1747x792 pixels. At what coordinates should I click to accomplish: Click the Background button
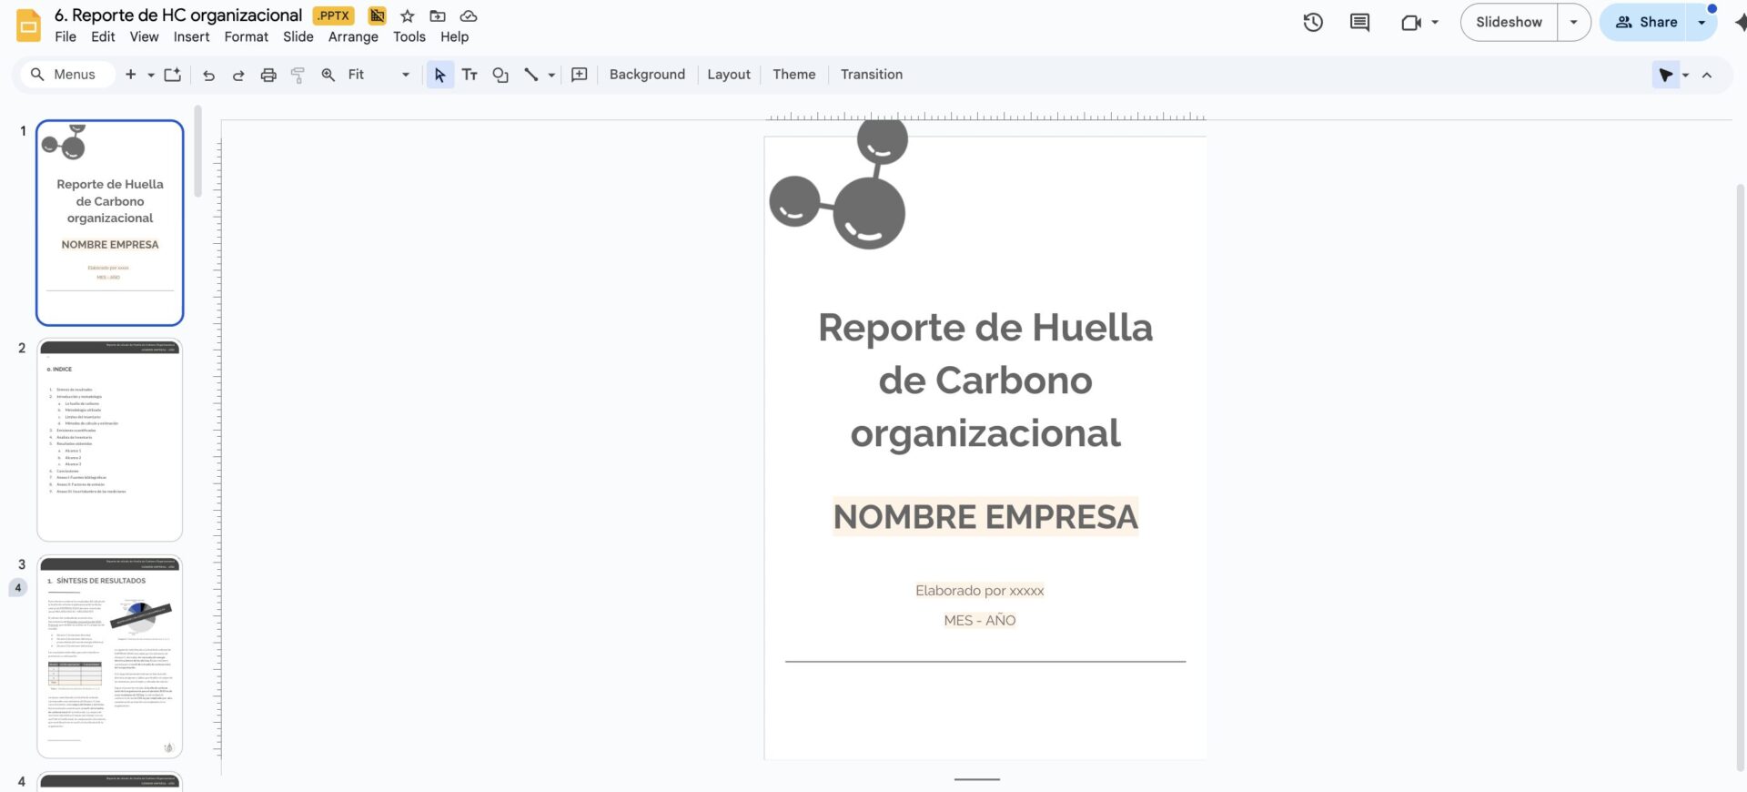(x=647, y=75)
